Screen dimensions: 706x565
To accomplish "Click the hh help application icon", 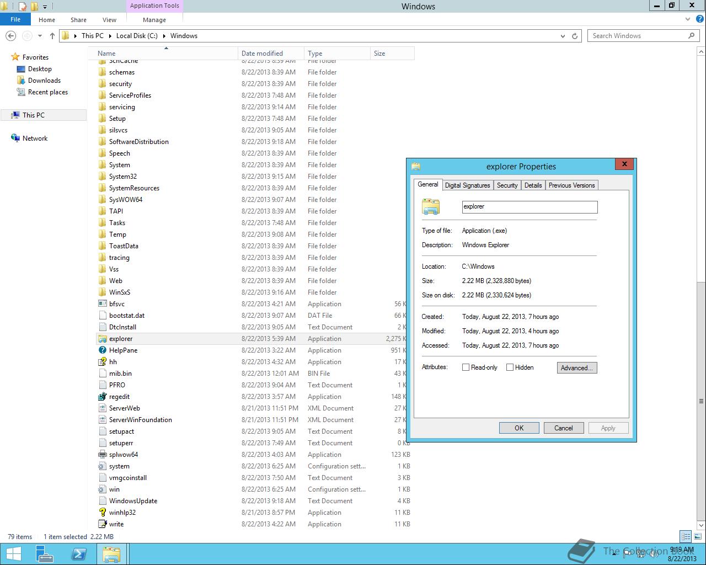I will click(102, 362).
